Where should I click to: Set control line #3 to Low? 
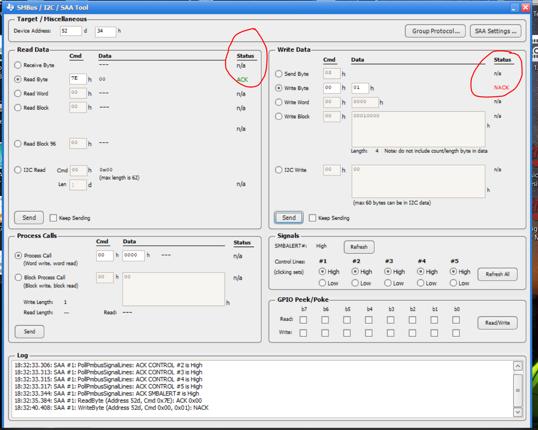click(x=388, y=283)
